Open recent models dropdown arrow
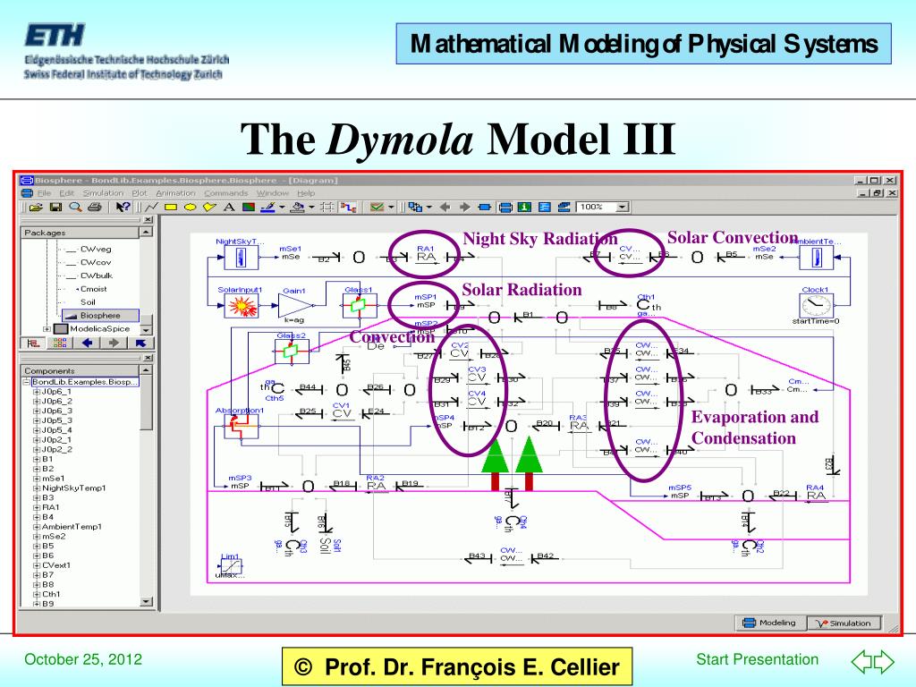The image size is (916, 687). tap(429, 207)
